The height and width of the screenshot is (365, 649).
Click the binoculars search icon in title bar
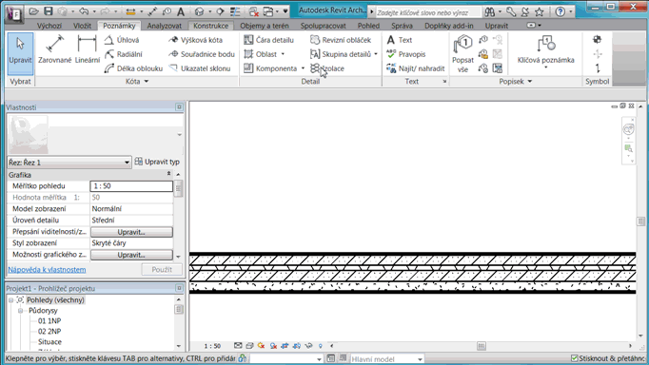coord(490,12)
